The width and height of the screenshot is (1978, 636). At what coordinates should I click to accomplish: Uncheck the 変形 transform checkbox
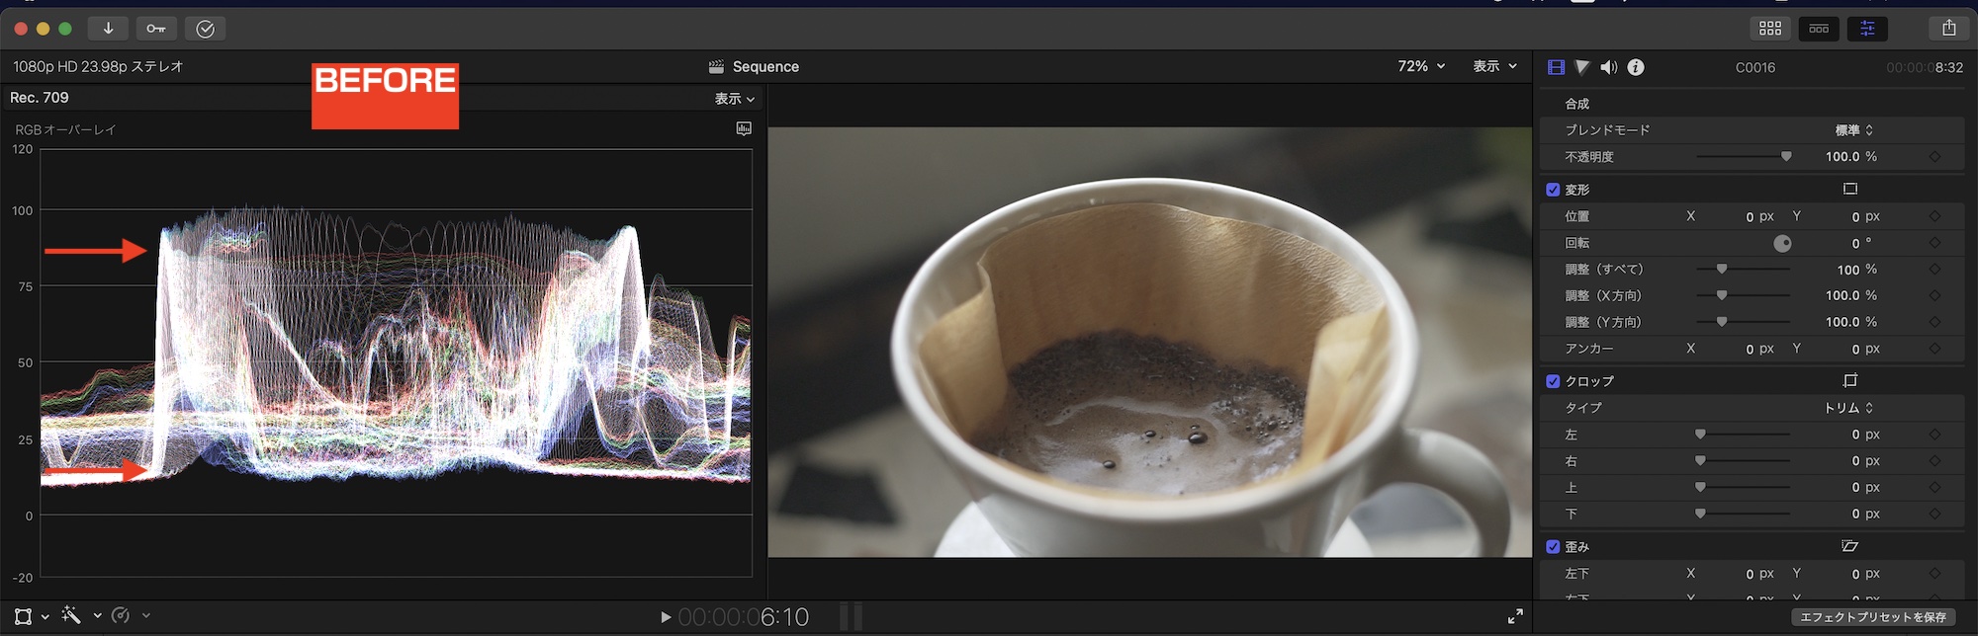pyautogui.click(x=1553, y=190)
